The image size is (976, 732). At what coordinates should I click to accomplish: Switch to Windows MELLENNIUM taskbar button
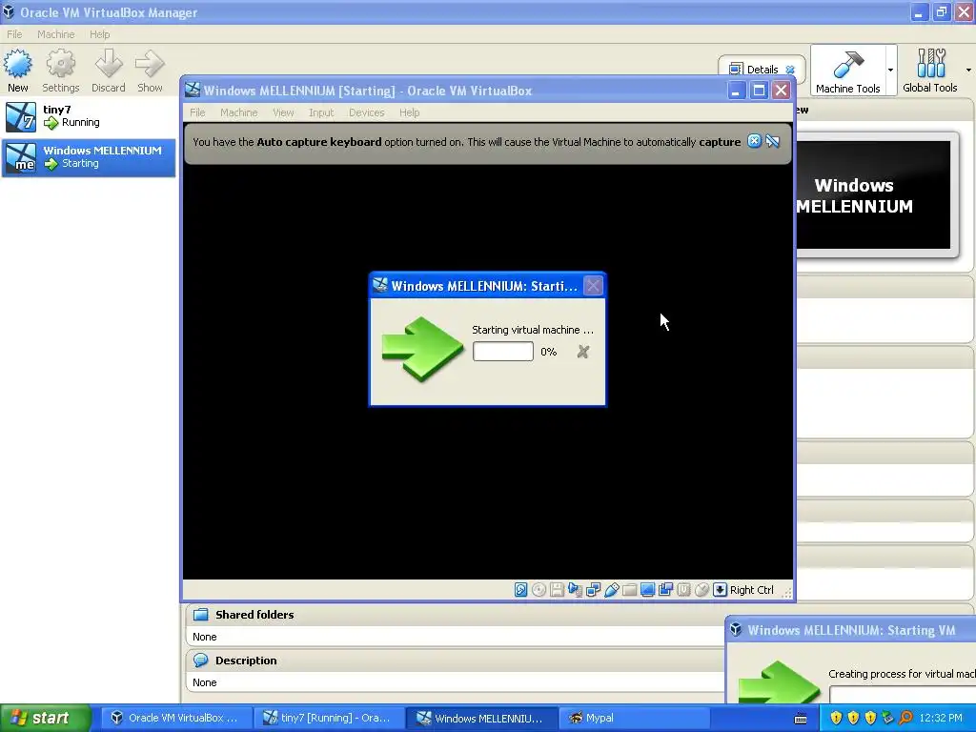coord(481,718)
